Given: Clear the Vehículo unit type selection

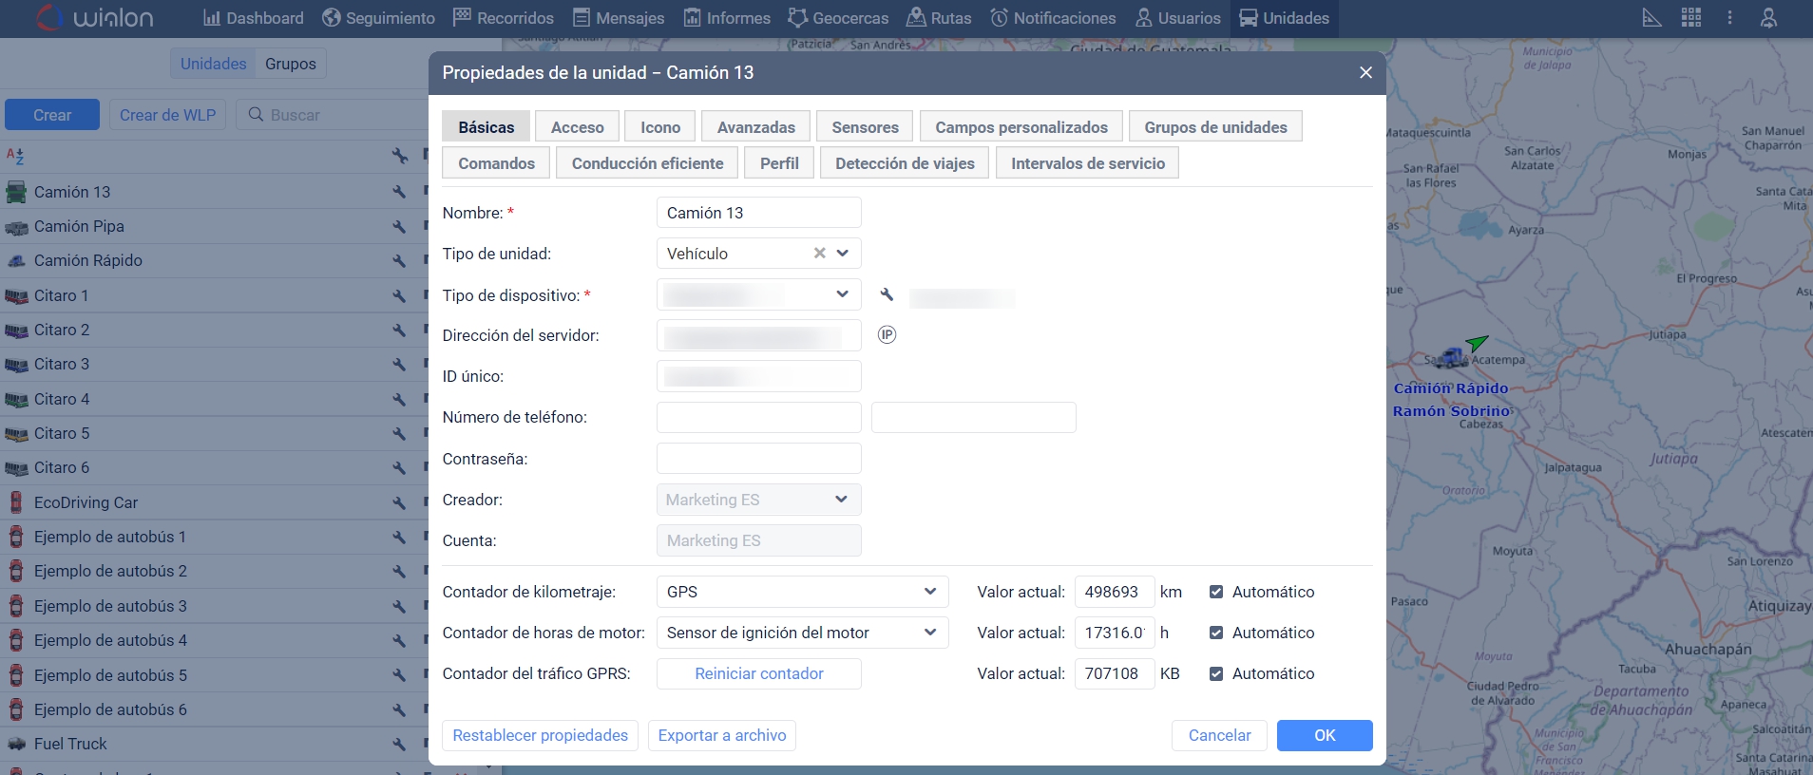Looking at the screenshot, I should coord(819,254).
